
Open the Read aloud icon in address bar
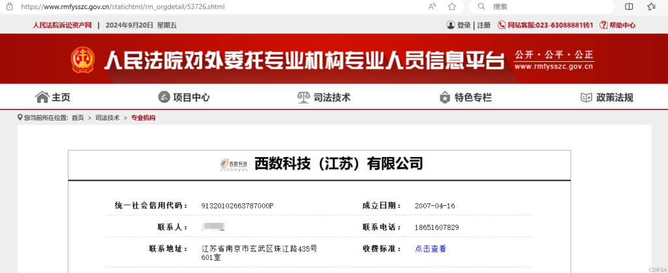(432, 7)
